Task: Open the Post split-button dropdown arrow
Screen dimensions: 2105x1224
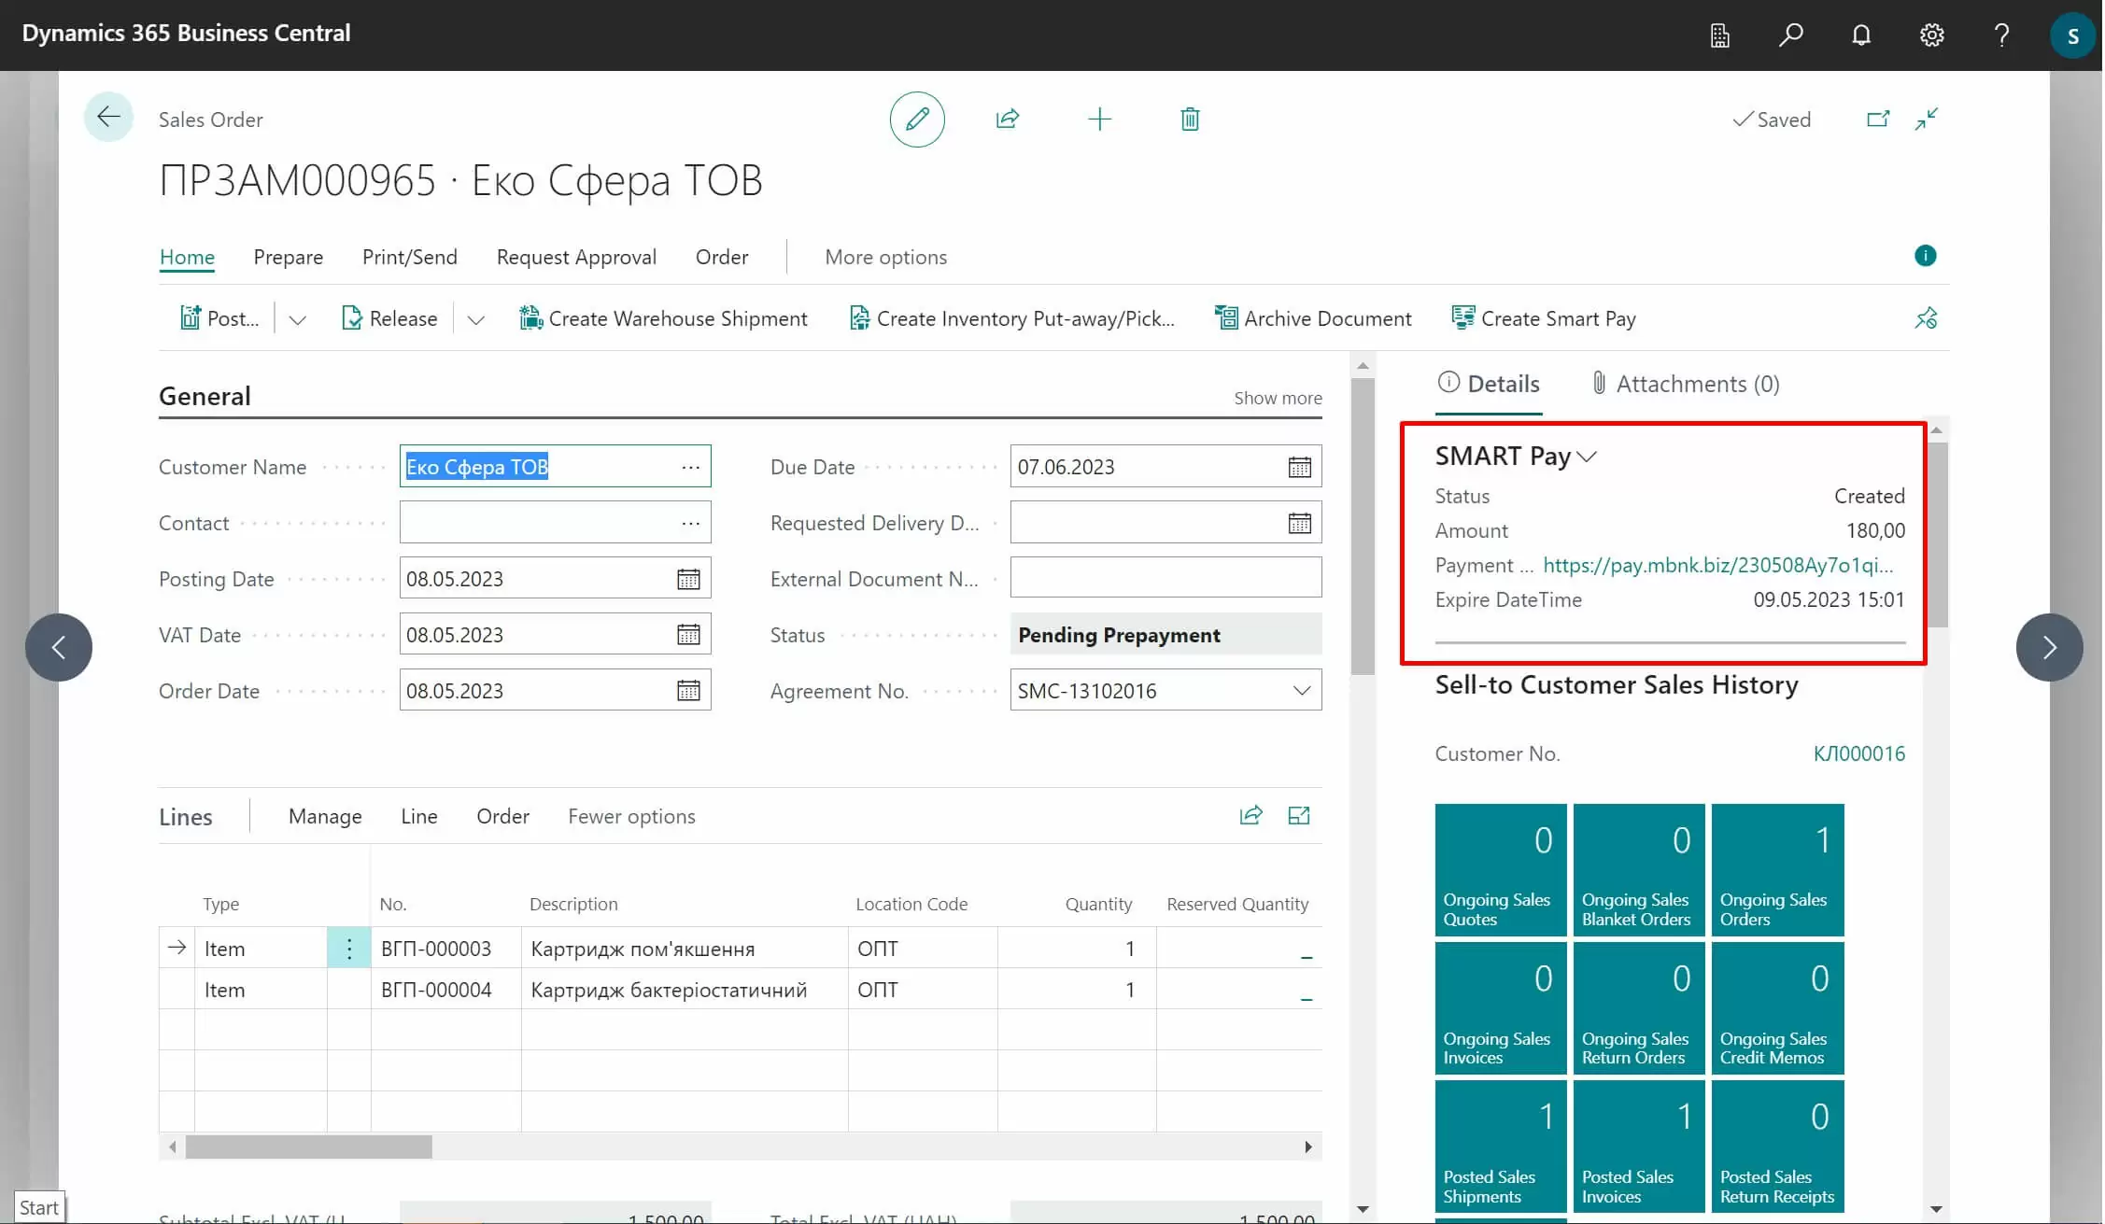Action: point(297,319)
